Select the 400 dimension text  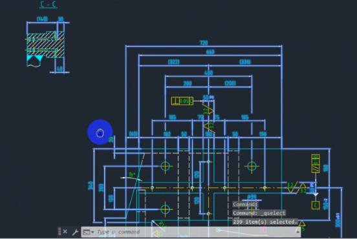(x=208, y=73)
